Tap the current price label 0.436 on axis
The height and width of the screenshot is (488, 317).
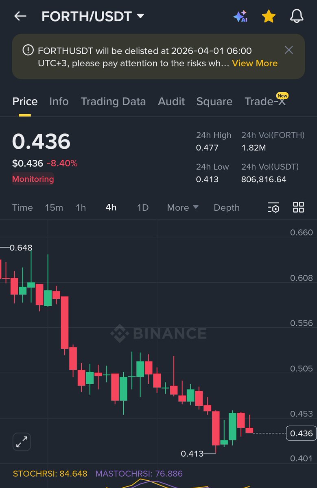pos(301,434)
